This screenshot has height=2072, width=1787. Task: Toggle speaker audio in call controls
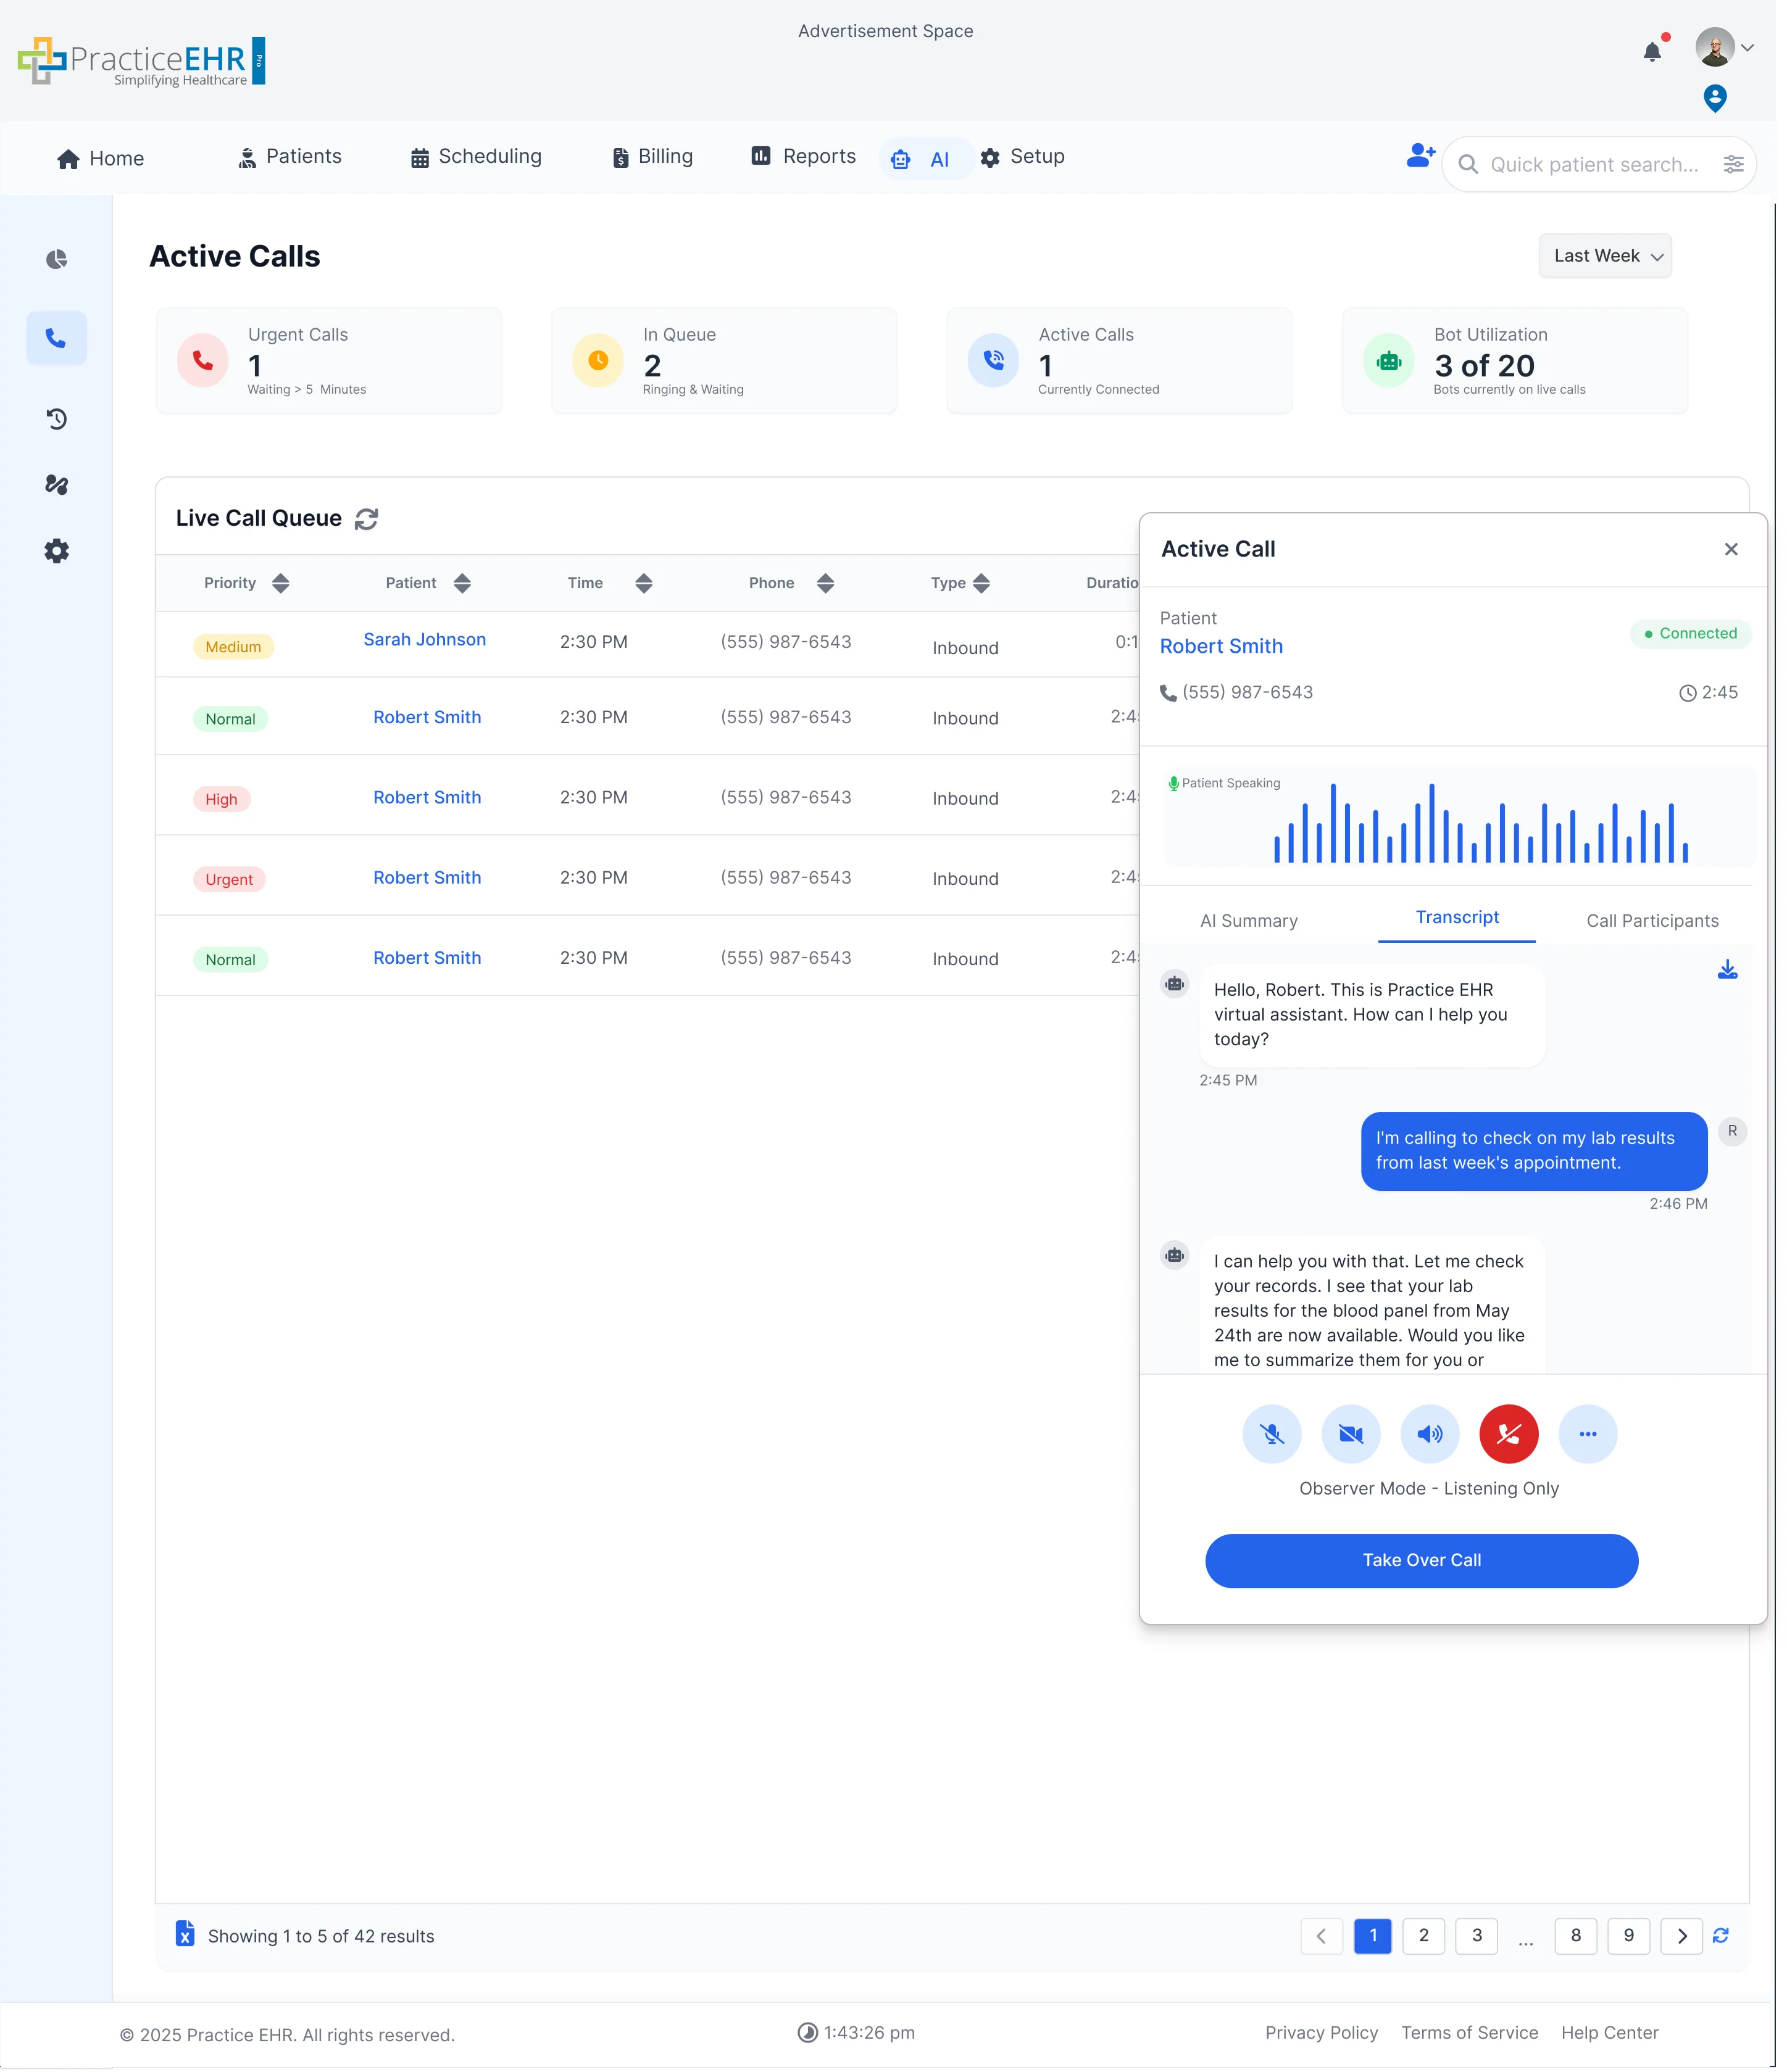point(1430,1433)
